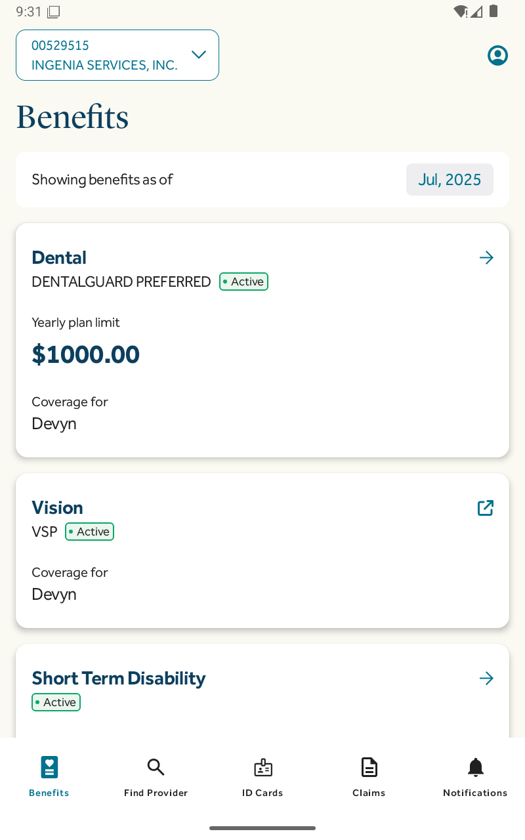Tap Short Term Disability arrow icon
Screen dimensions: 525x840
(486, 679)
